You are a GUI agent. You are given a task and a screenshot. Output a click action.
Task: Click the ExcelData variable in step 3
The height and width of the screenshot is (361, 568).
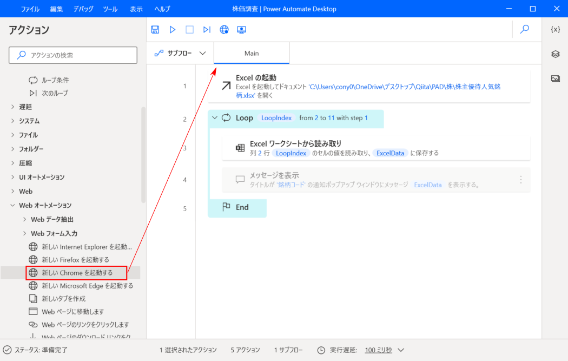point(390,153)
